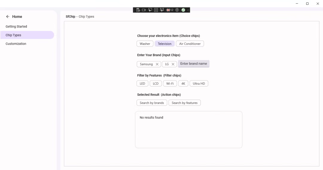Delete the LG chip using its X
323x170 pixels.
click(x=173, y=64)
